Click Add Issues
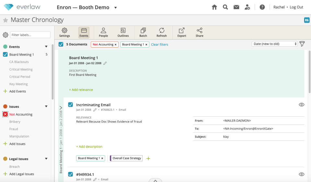Image resolution: width=311 pixels, height=182 pixels. point(14,144)
